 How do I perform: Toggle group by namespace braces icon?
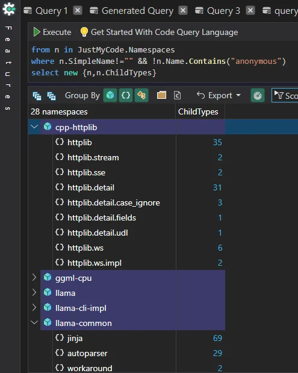pos(126,95)
